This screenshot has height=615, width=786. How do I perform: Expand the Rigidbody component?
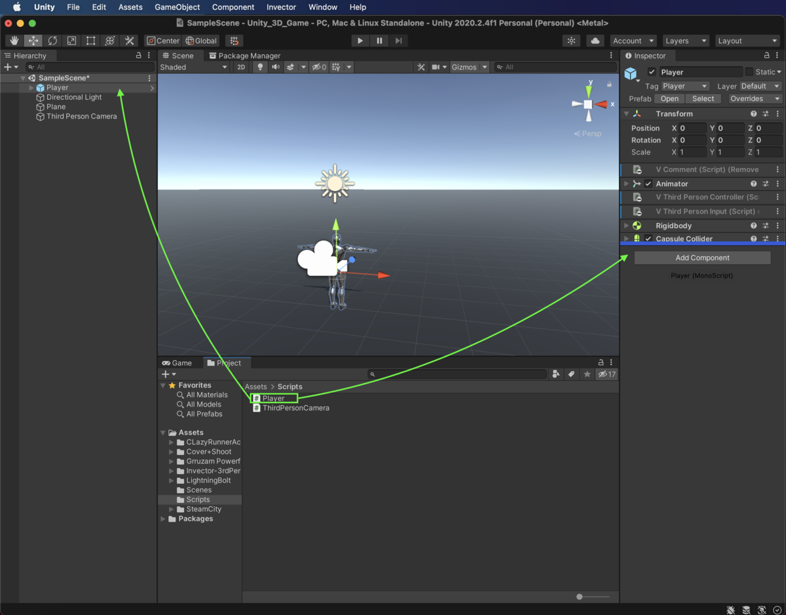click(x=626, y=226)
